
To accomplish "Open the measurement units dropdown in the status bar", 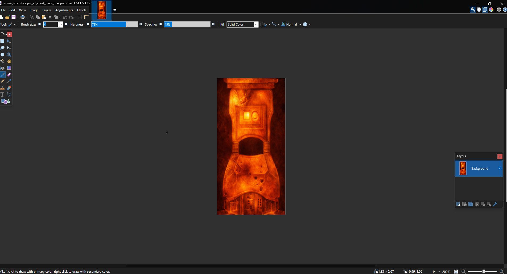I will coord(436,272).
